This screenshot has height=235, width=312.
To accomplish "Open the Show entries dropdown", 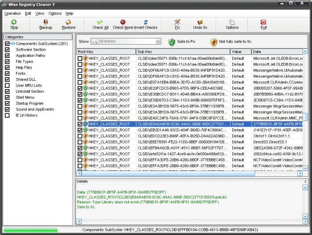I will tap(158, 41).
